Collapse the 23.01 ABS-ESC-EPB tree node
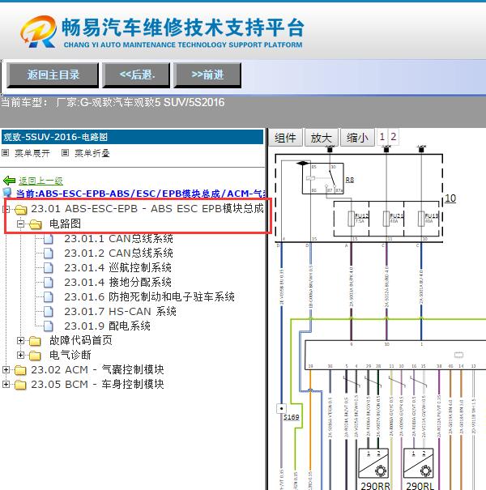This screenshot has height=490, width=486. click(x=6, y=209)
